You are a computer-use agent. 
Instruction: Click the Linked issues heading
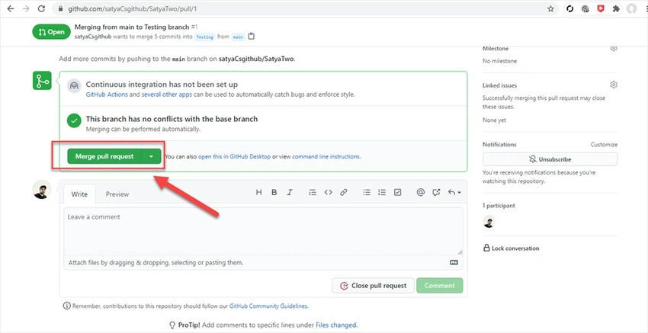click(499, 85)
